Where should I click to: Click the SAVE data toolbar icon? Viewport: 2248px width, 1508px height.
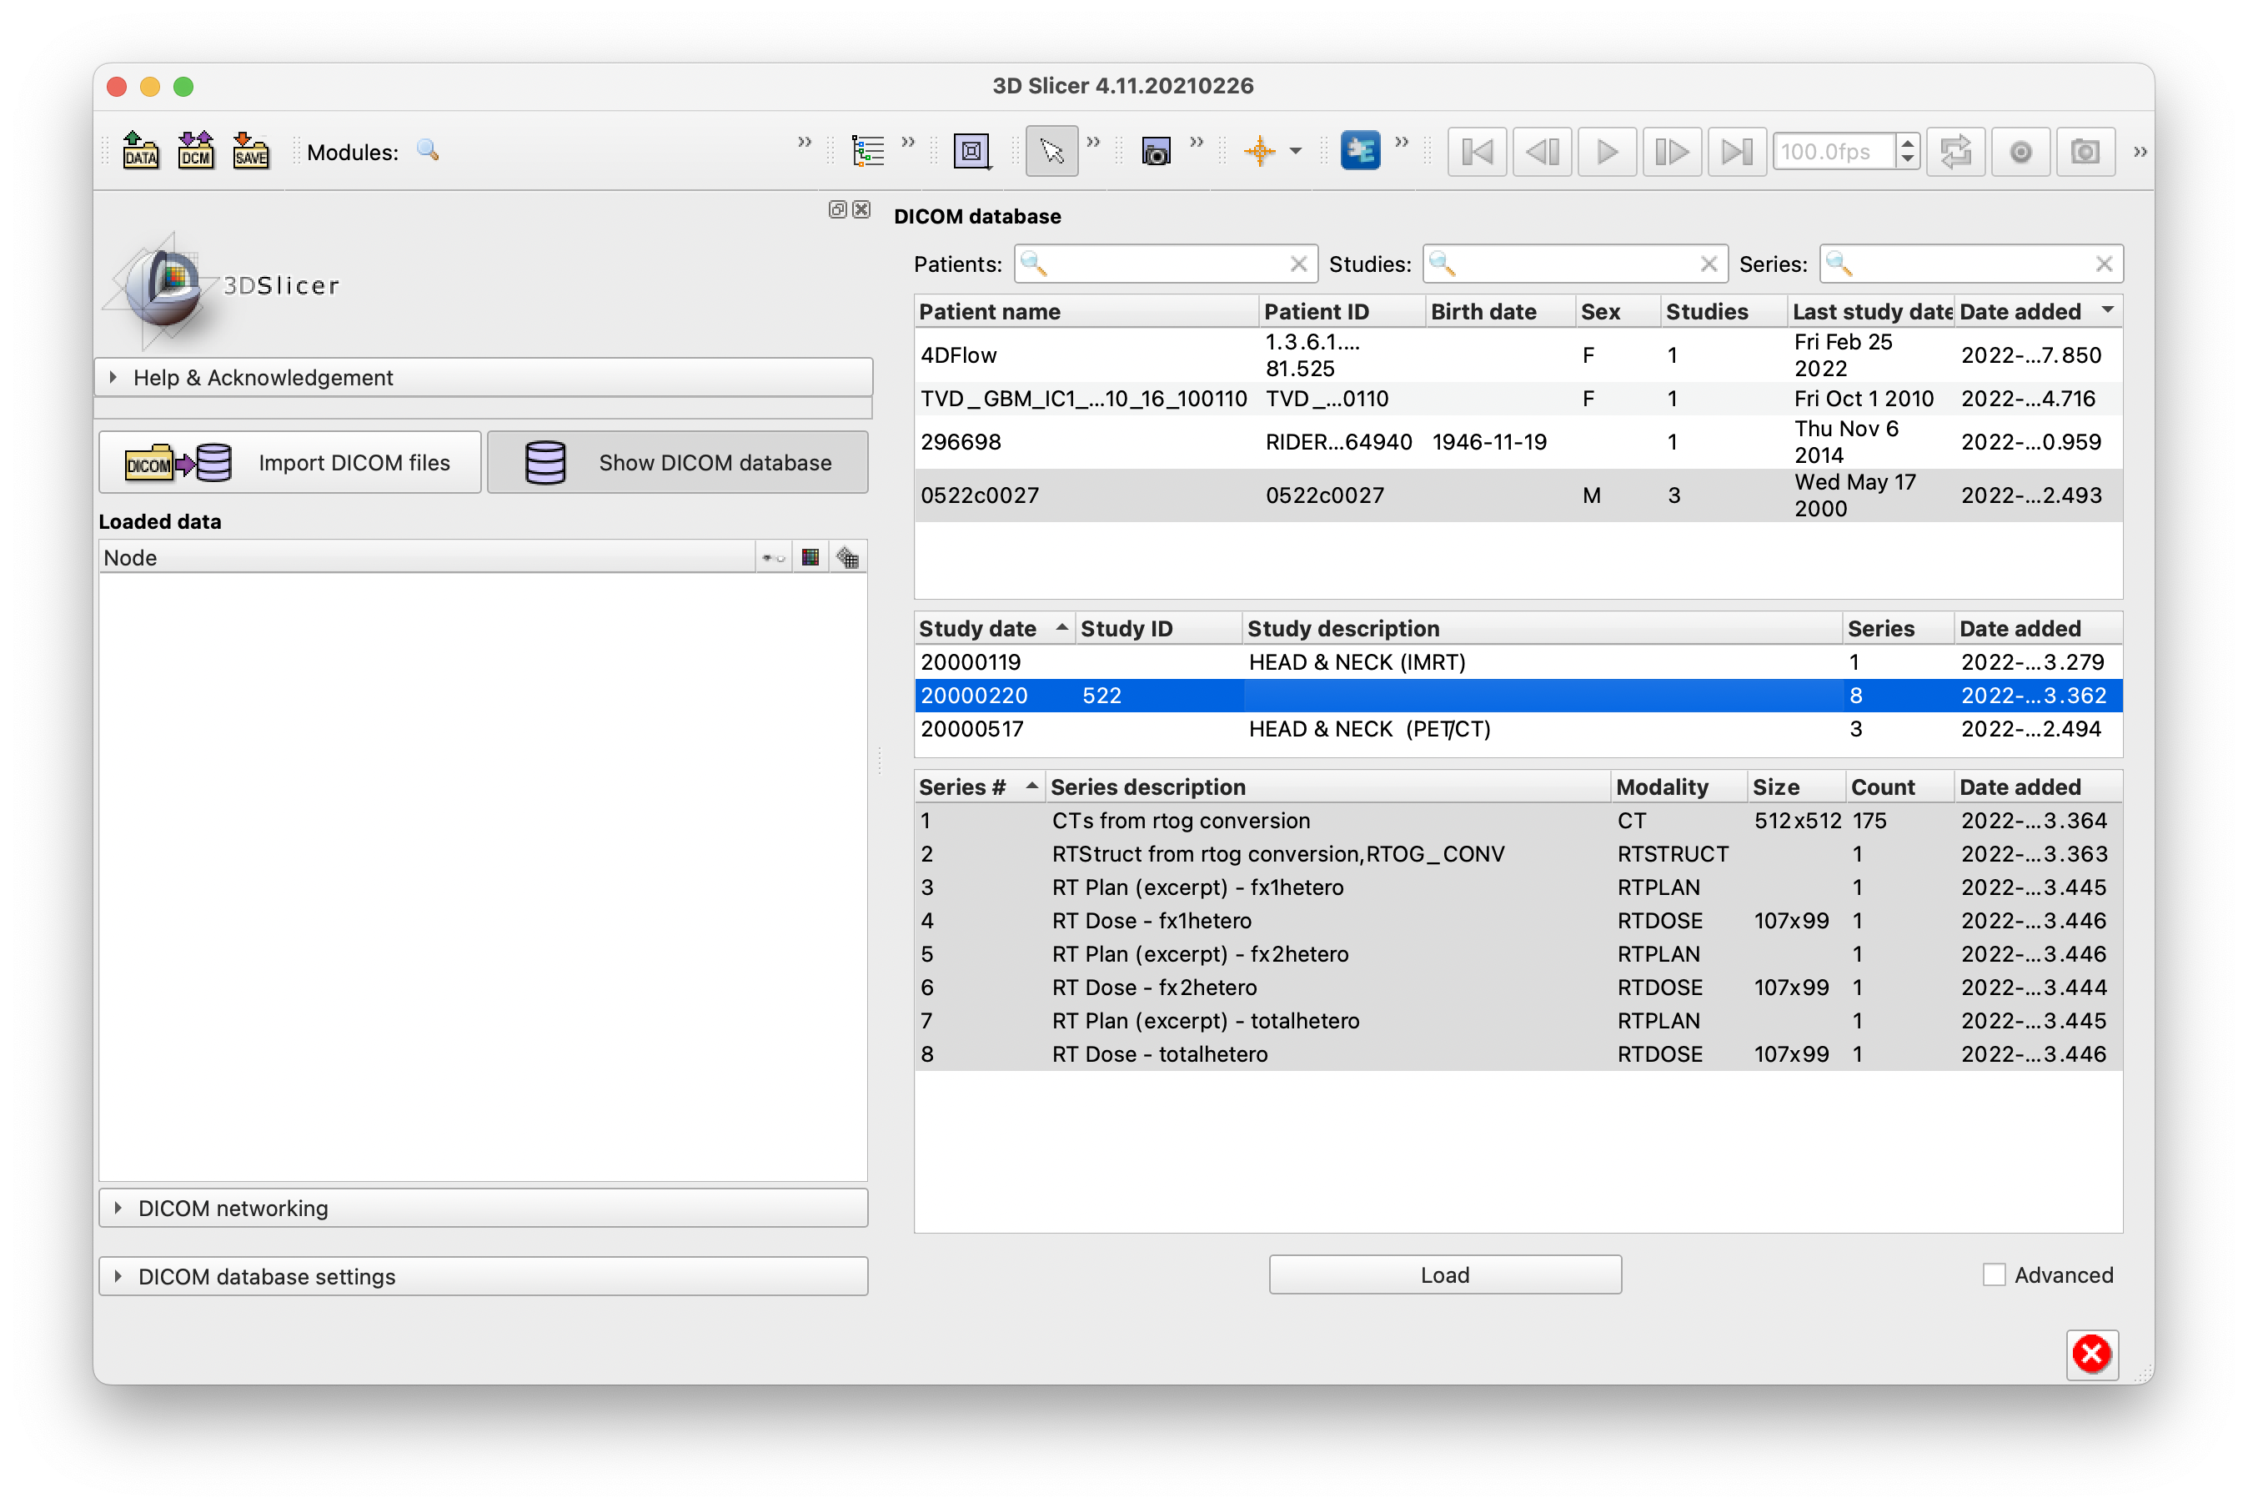click(x=250, y=151)
